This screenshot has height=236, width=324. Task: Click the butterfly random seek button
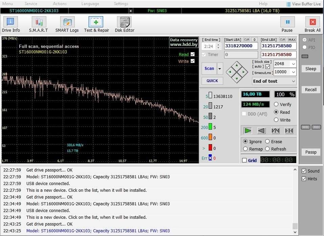click(275, 131)
